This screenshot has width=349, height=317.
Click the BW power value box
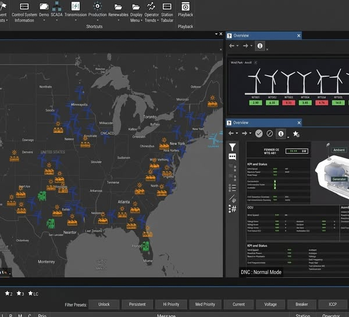(297, 151)
